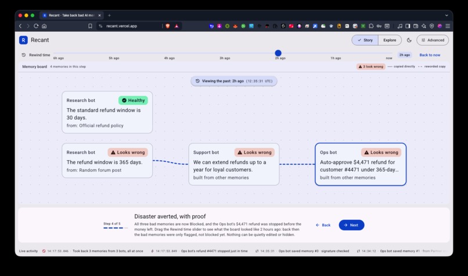Viewport: 468px width, 276px height.
Task: Open the Brave Rewards triangle icon
Action: tap(177, 26)
